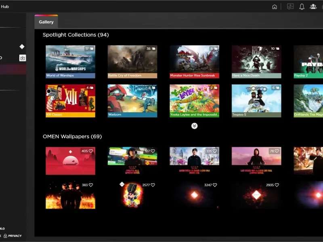This screenshot has height=242, width=323.
Task: Click the 10 images count on Have a Nice Death
Action: point(275,48)
